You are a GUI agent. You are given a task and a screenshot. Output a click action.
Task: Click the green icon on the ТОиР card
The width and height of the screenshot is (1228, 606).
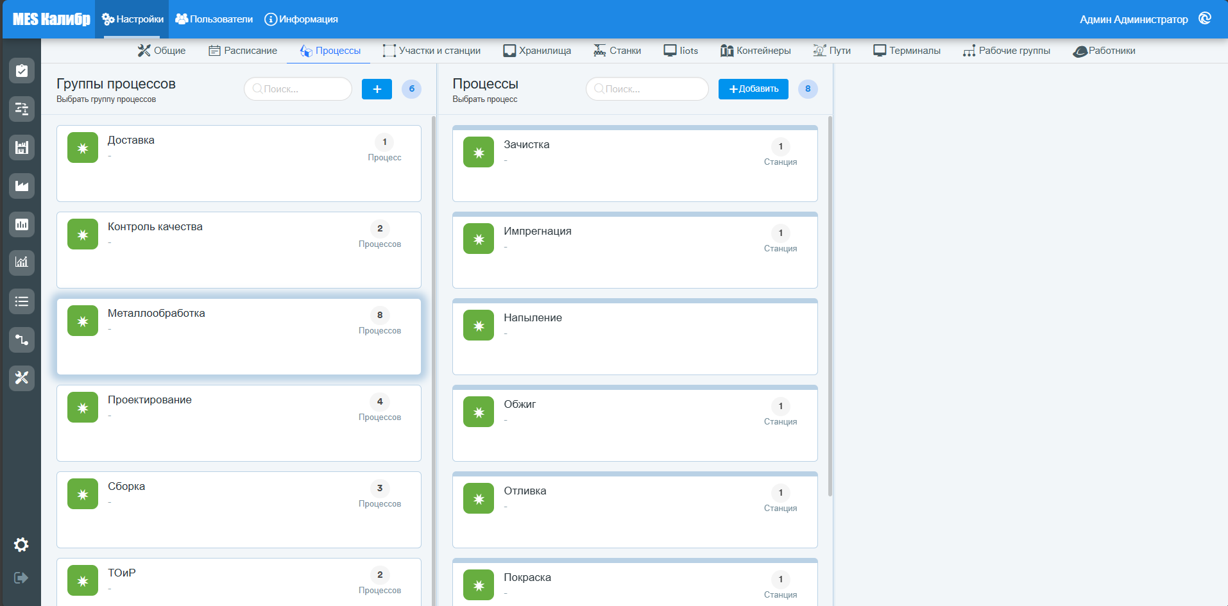point(83,580)
